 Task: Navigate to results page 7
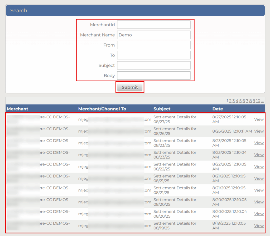(x=247, y=101)
